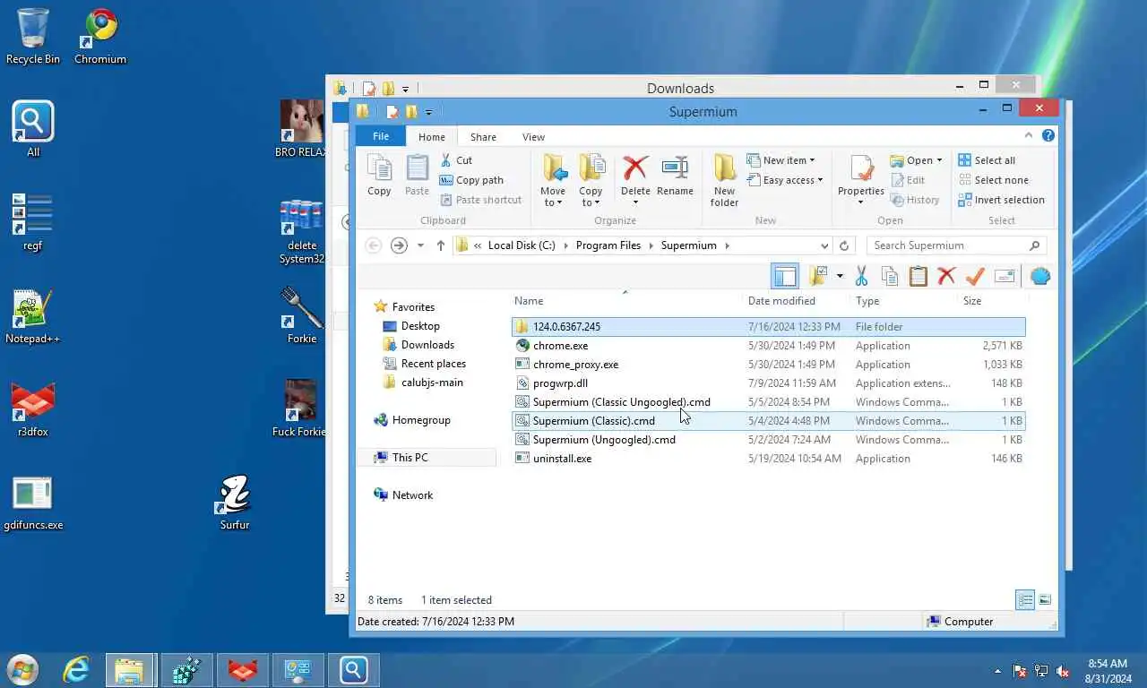Go up one folder level

click(x=440, y=245)
